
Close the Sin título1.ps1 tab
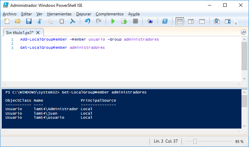click(38, 33)
